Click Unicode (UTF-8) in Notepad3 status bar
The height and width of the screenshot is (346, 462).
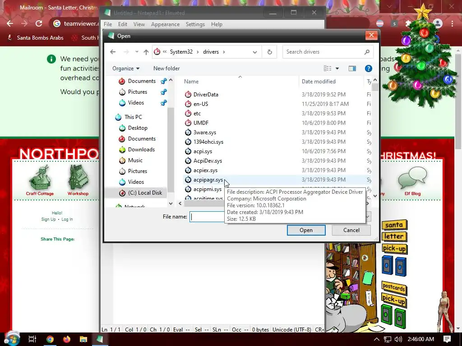(x=292, y=329)
